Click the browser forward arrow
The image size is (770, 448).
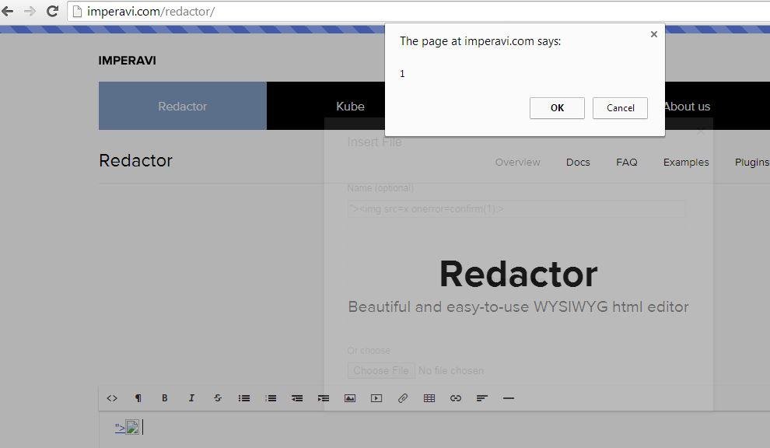(x=30, y=11)
